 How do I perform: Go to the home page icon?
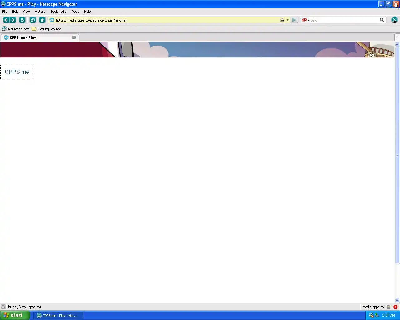42,20
